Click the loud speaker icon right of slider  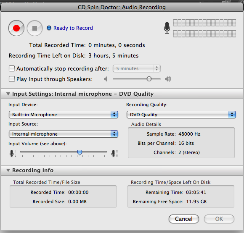click(x=168, y=79)
